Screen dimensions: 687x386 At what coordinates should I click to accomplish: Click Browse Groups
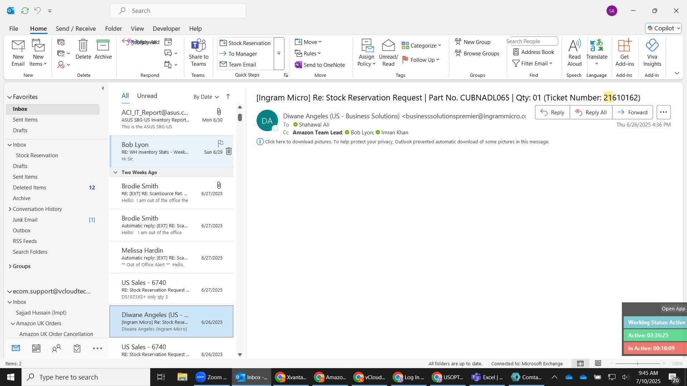(477, 53)
